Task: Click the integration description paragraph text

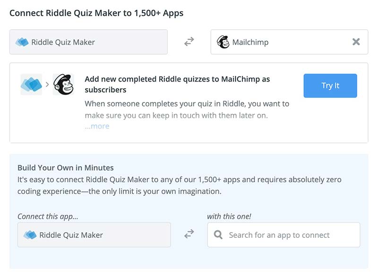Action: (187, 109)
